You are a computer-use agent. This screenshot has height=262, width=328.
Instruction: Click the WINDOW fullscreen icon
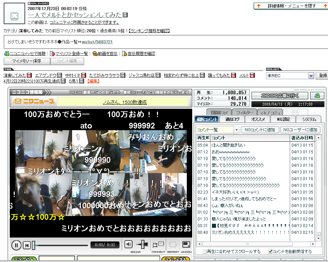coord(186,245)
